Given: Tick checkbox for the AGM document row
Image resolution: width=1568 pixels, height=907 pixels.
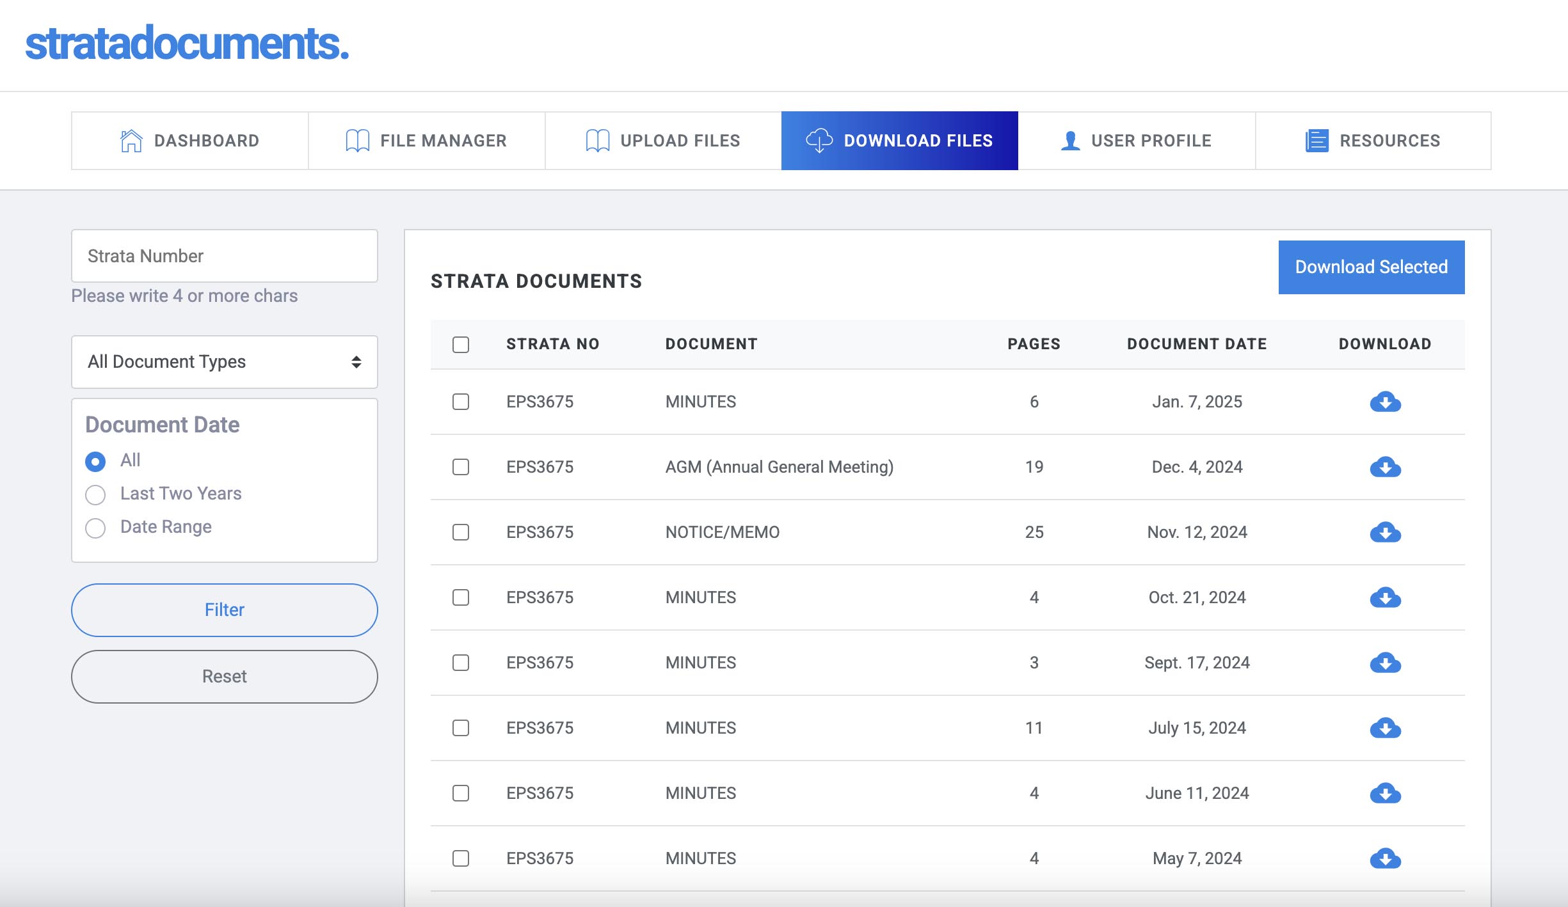Looking at the screenshot, I should [x=461, y=467].
